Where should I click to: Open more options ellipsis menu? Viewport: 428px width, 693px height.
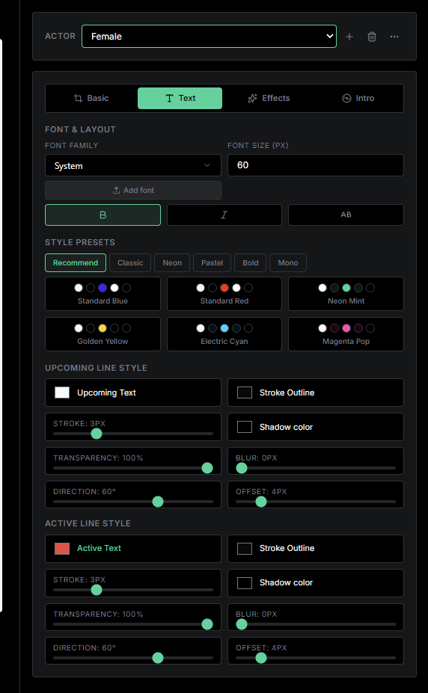394,37
